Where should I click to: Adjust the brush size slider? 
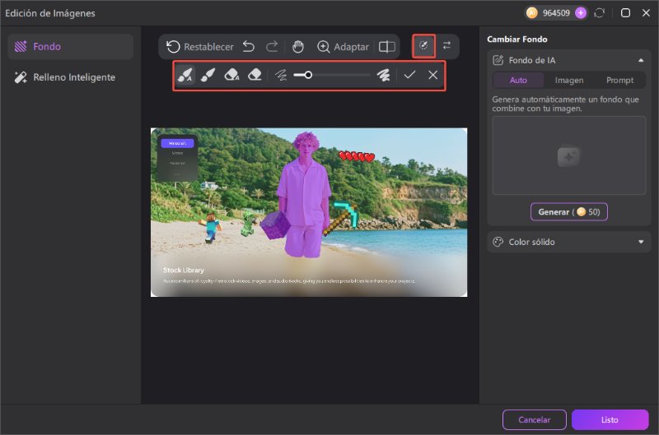pos(332,75)
